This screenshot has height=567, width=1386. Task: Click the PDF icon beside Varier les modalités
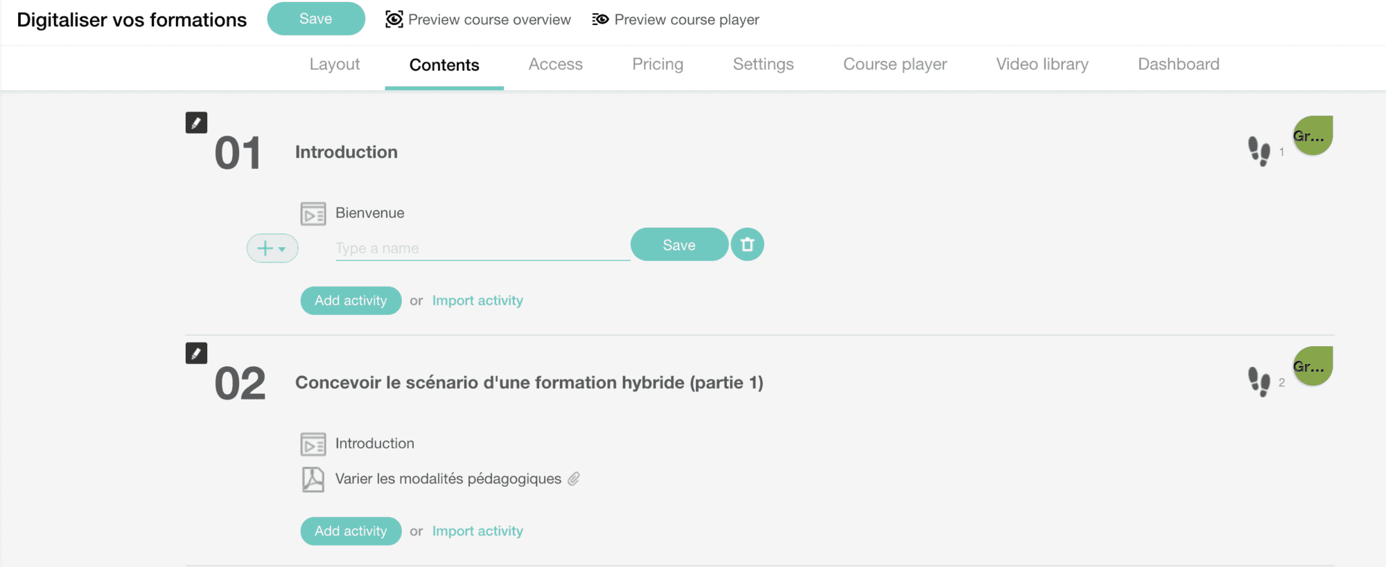(313, 479)
